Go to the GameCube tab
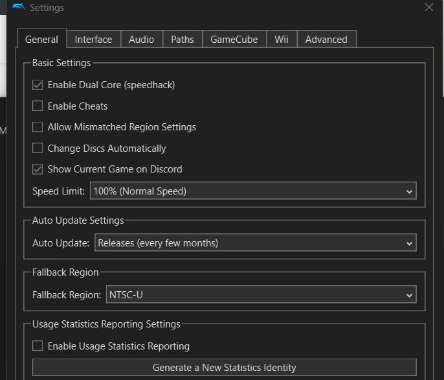The height and width of the screenshot is (380, 444). 234,40
